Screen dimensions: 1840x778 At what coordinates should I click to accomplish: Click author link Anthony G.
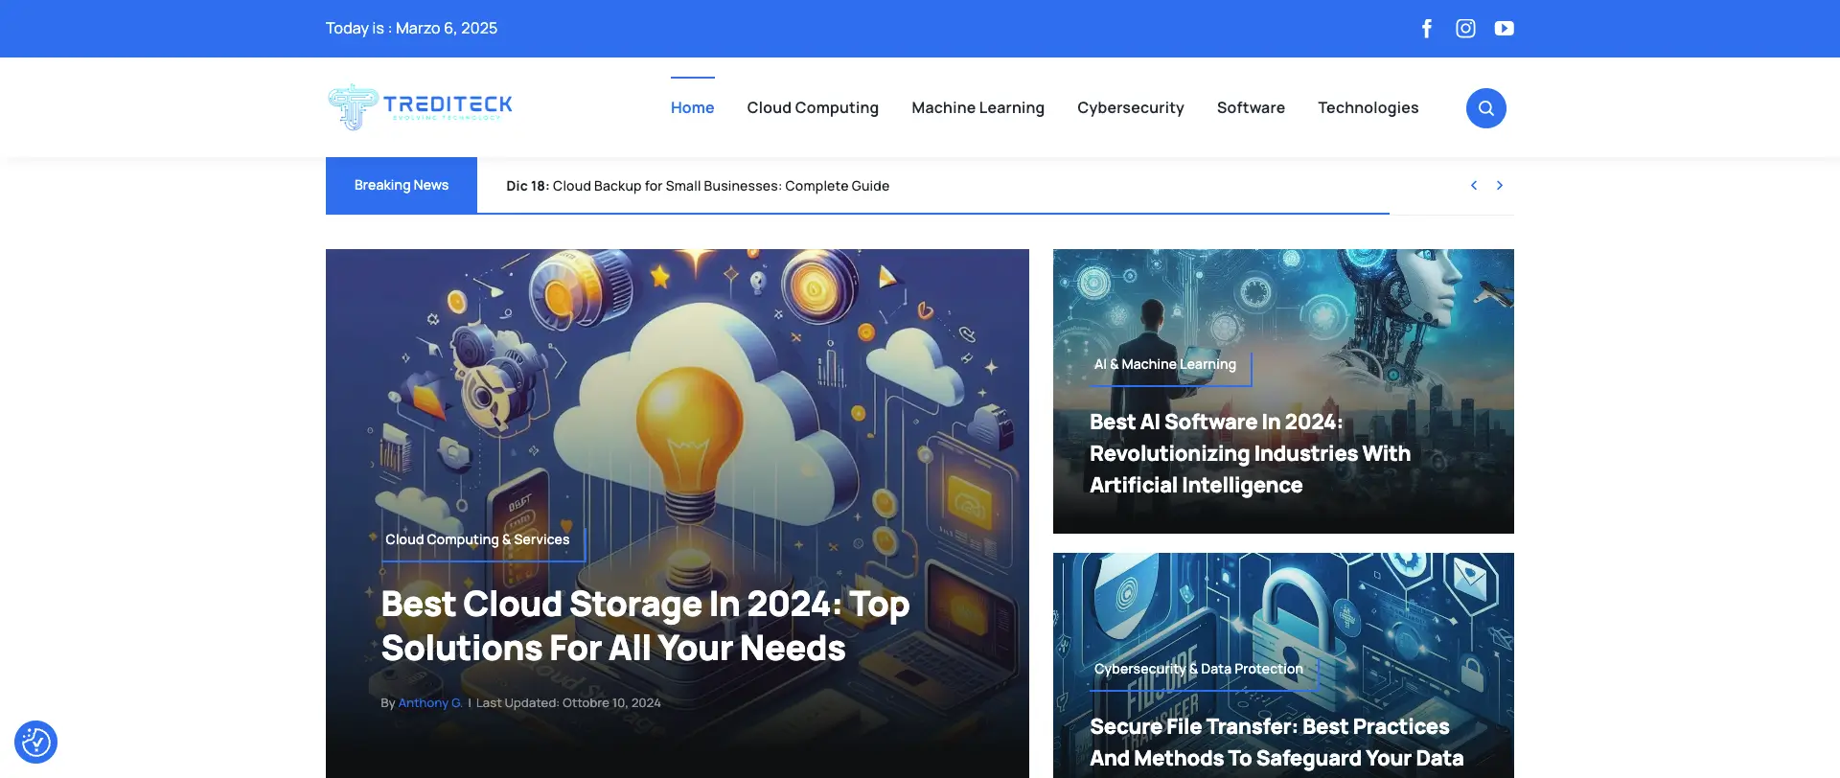click(x=429, y=703)
